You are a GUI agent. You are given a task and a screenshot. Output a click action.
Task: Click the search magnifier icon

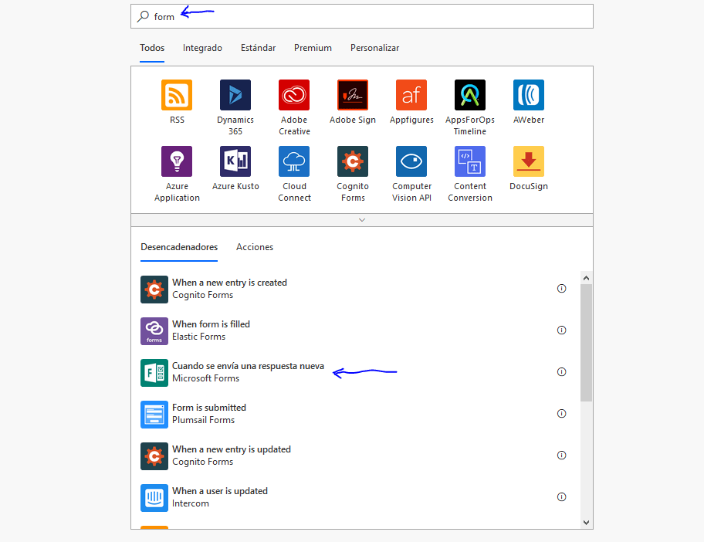[x=143, y=17]
